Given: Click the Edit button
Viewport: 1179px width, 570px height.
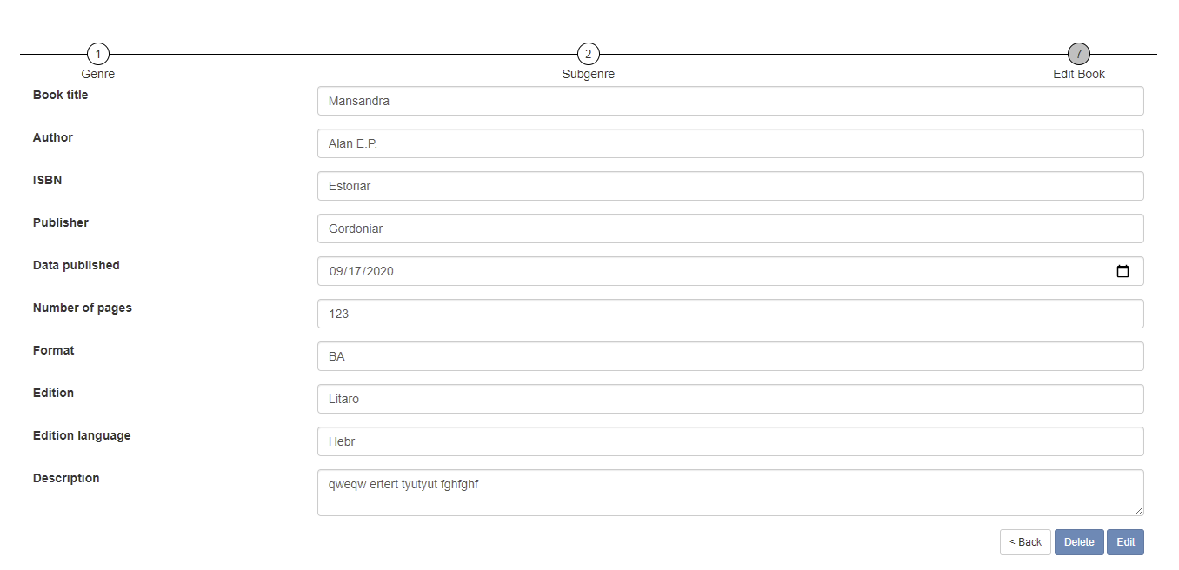Looking at the screenshot, I should pyautogui.click(x=1125, y=542).
